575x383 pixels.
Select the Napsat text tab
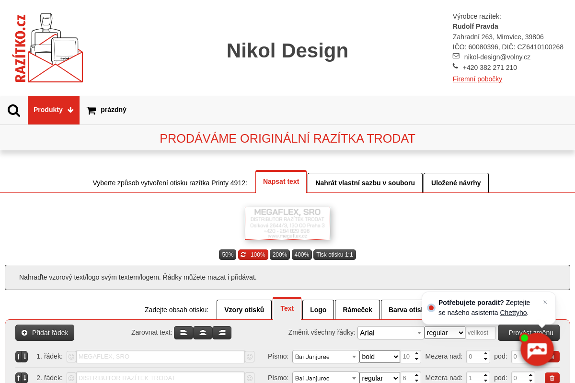pos(281,181)
